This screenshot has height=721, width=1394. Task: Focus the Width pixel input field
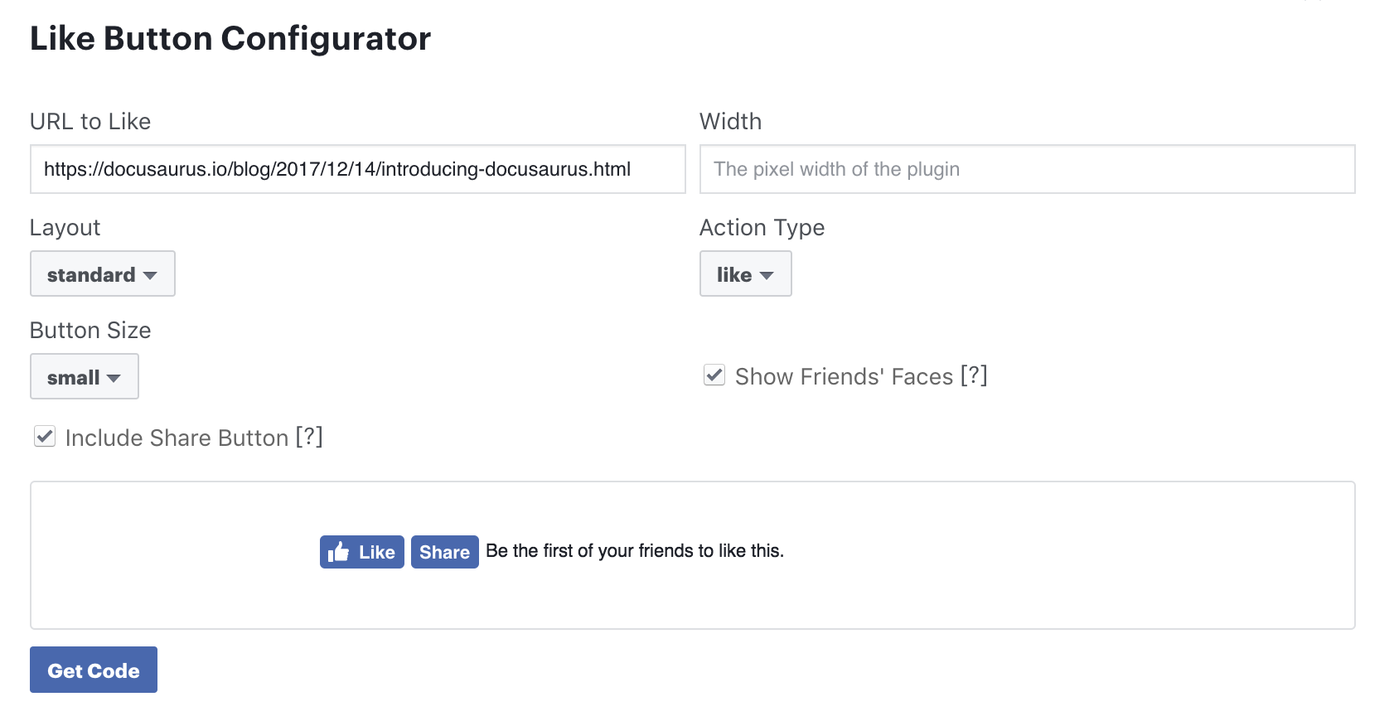coord(1028,169)
